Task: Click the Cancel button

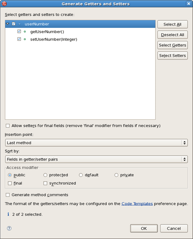Action: point(174,228)
